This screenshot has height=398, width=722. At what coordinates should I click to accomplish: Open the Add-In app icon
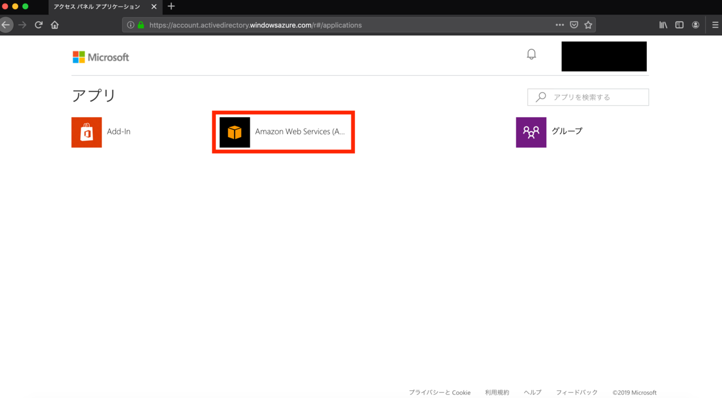[x=87, y=132]
